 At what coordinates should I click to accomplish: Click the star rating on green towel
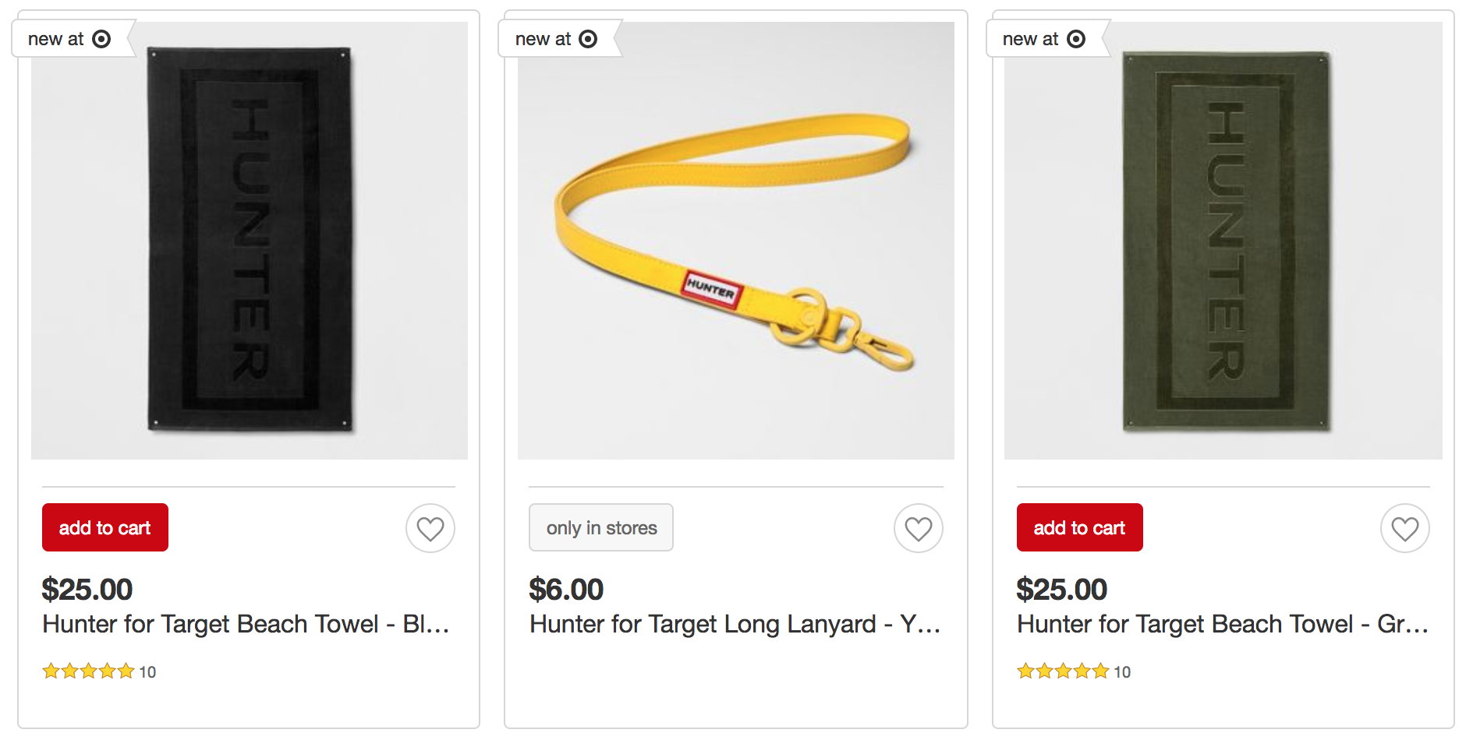pyautogui.click(x=1063, y=671)
